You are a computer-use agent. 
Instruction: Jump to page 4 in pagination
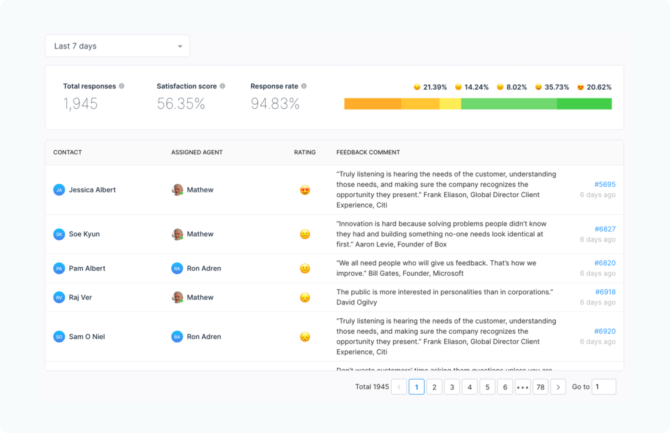pos(470,387)
